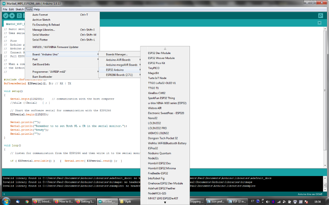Click the New sketch icon

[19, 16]
